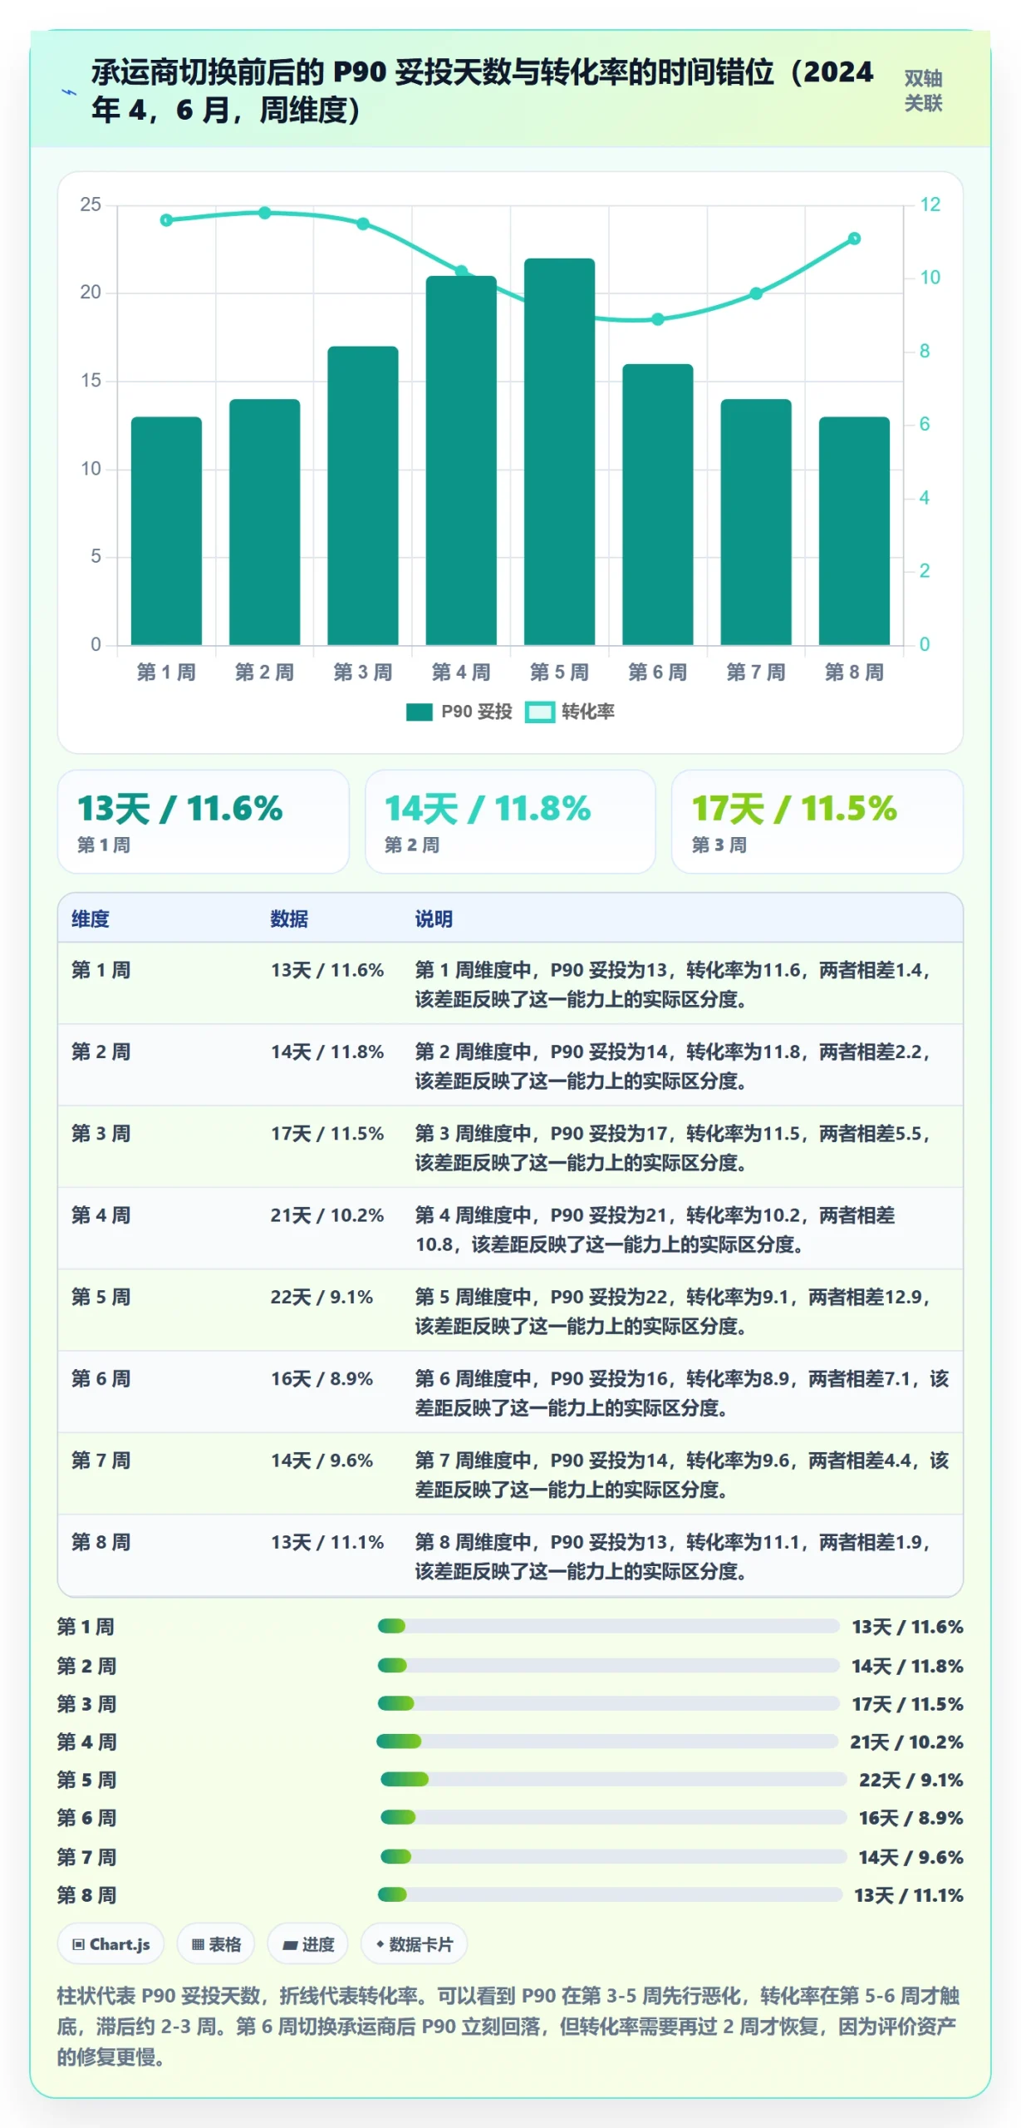Click the 第 1 周 bar in the chart
The height and width of the screenshot is (2128, 1021).
coord(166,530)
